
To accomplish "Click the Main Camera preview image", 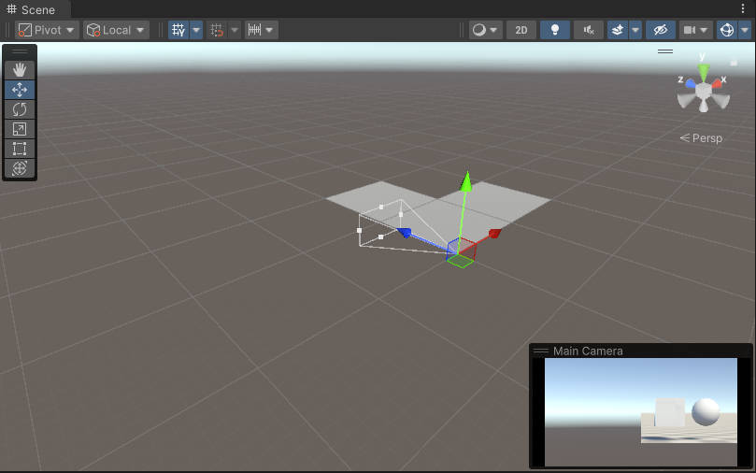I will pos(641,411).
